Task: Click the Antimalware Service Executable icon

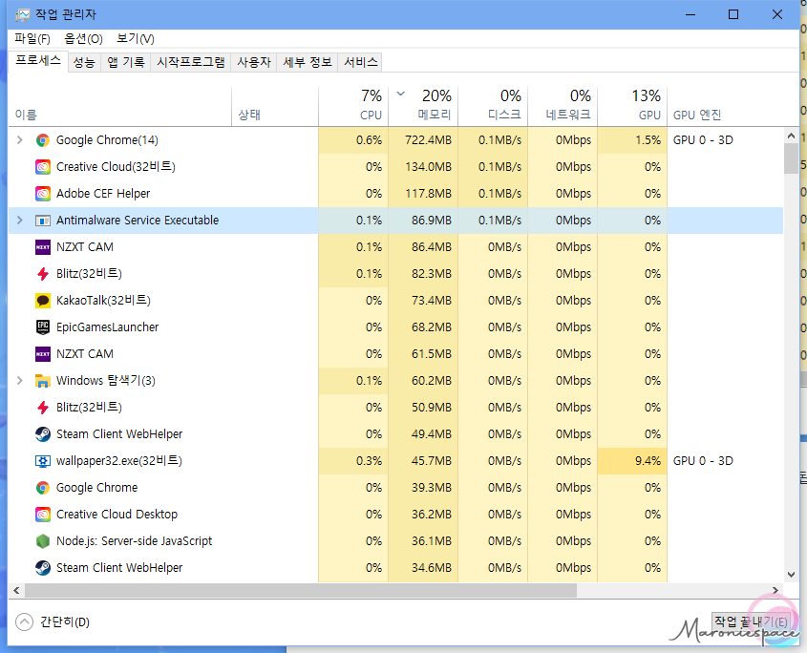Action: pyautogui.click(x=43, y=221)
